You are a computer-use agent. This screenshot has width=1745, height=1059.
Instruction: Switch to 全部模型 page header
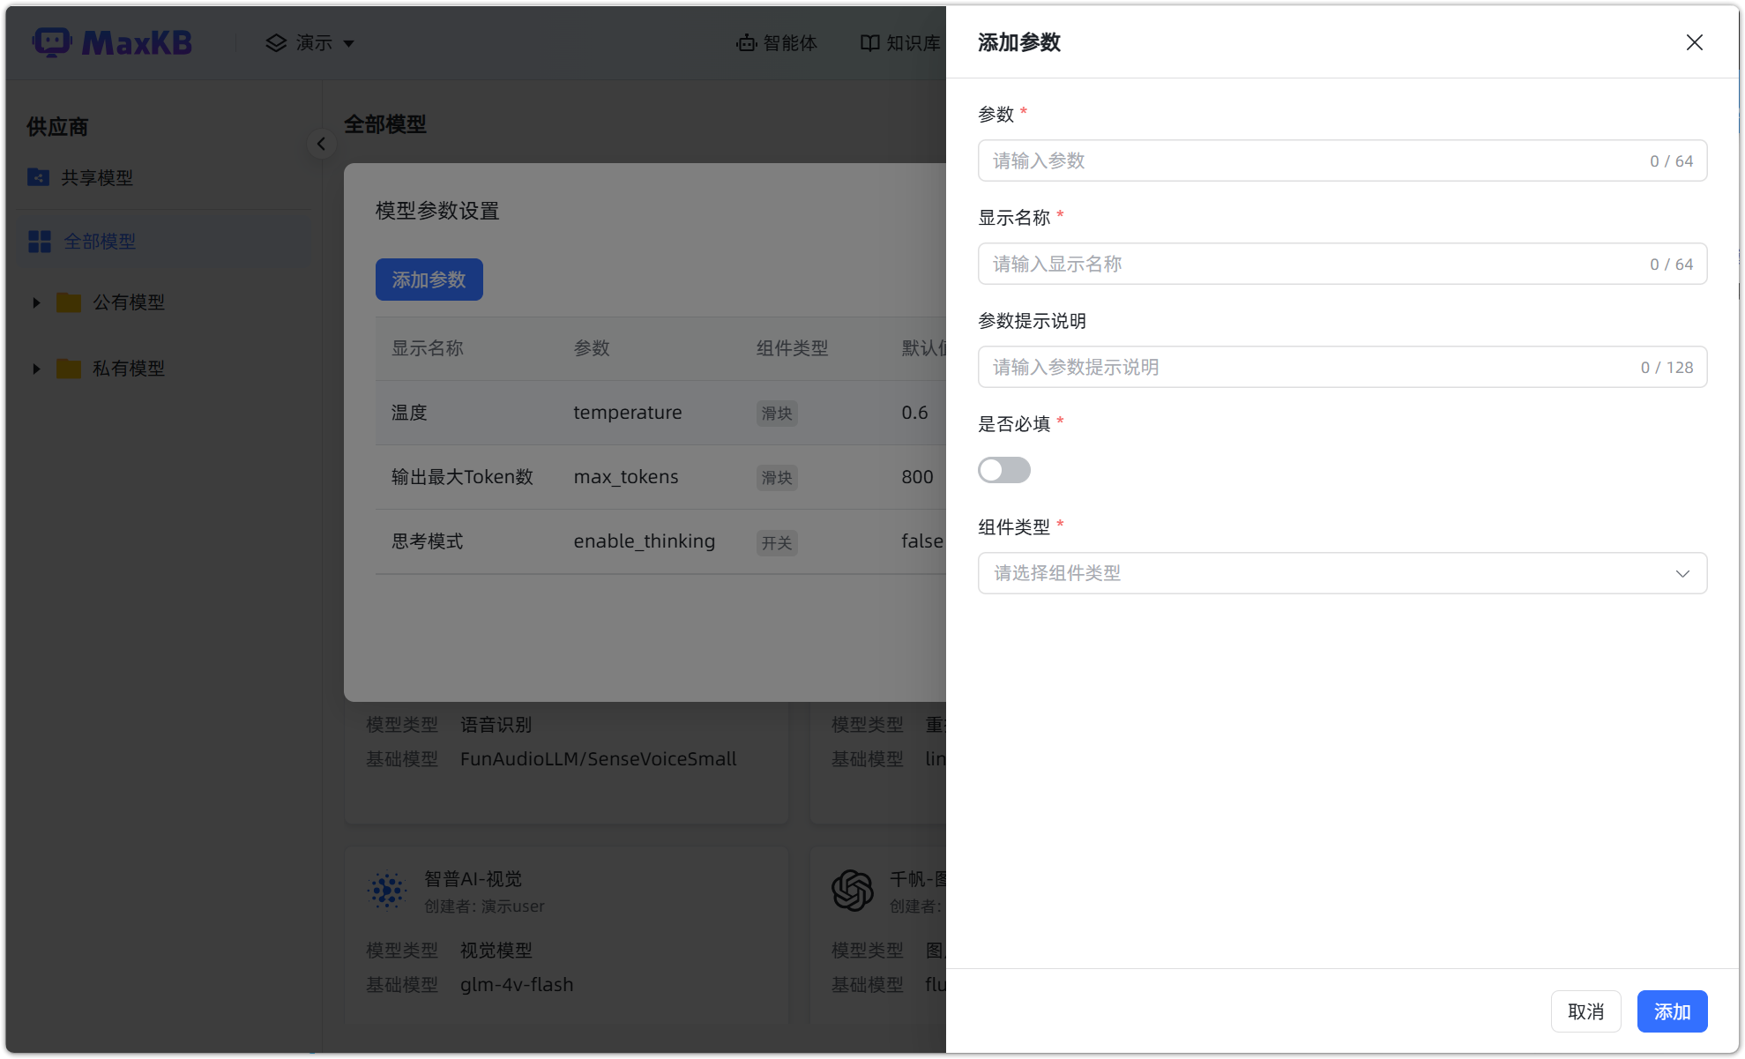point(384,124)
